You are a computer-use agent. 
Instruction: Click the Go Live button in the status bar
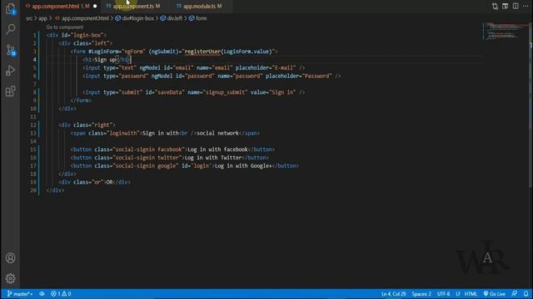494,294
